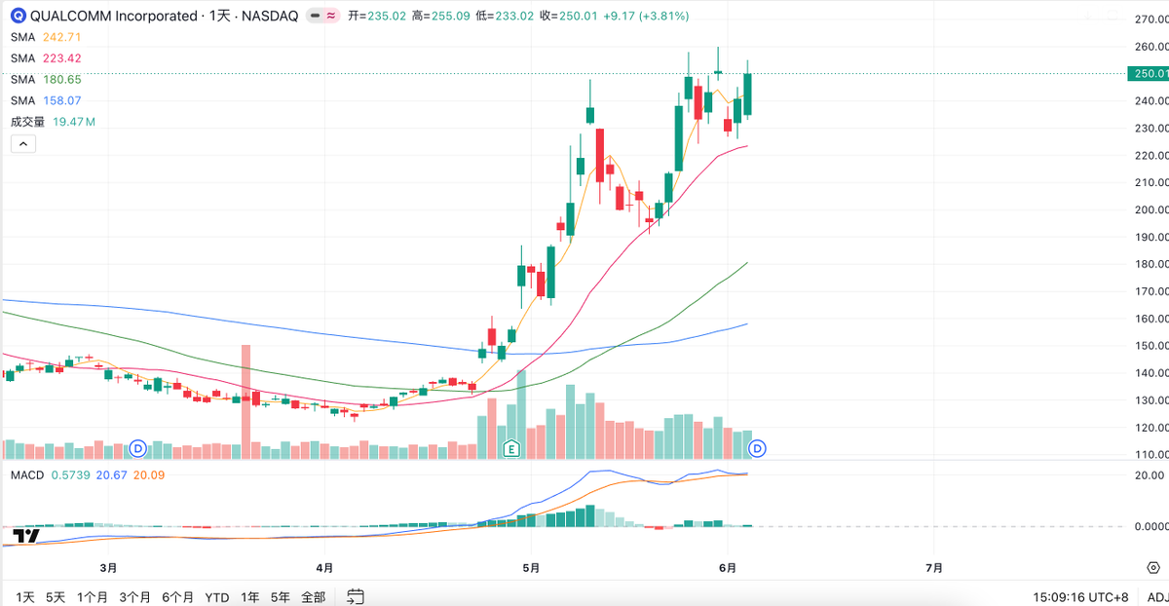Open the earnings E marker before May
This screenshot has height=606, width=1169.
[509, 448]
